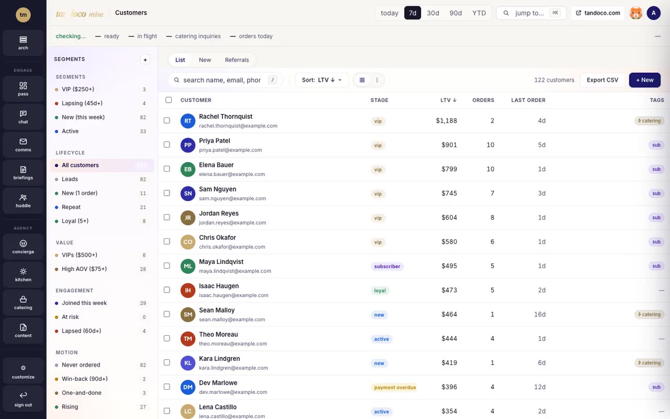This screenshot has width=670, height=419.
Task: Open the pass section icon
Action: tap(23, 89)
